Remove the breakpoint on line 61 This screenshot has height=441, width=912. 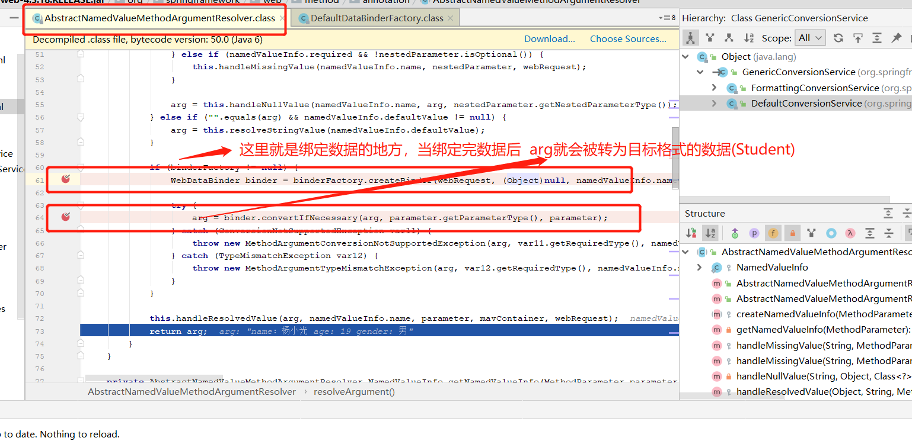66,179
